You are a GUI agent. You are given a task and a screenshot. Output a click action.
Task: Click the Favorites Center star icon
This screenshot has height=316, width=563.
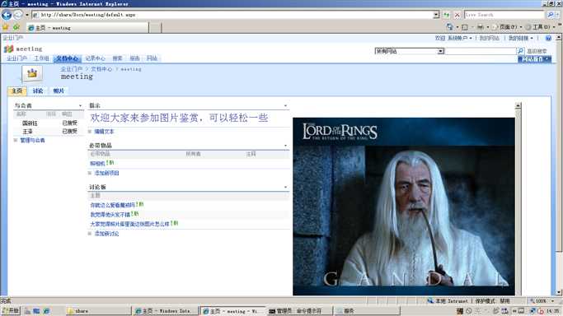coord(6,27)
